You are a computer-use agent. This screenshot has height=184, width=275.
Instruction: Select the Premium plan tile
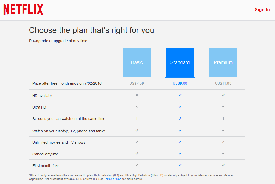[x=223, y=62]
